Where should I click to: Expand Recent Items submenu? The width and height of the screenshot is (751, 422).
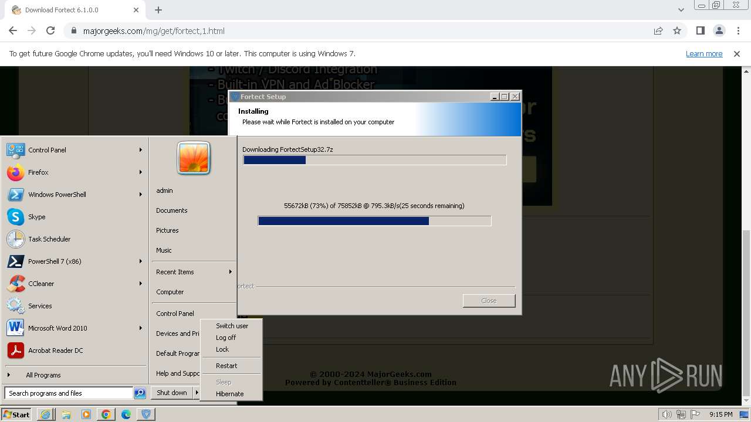tap(194, 272)
